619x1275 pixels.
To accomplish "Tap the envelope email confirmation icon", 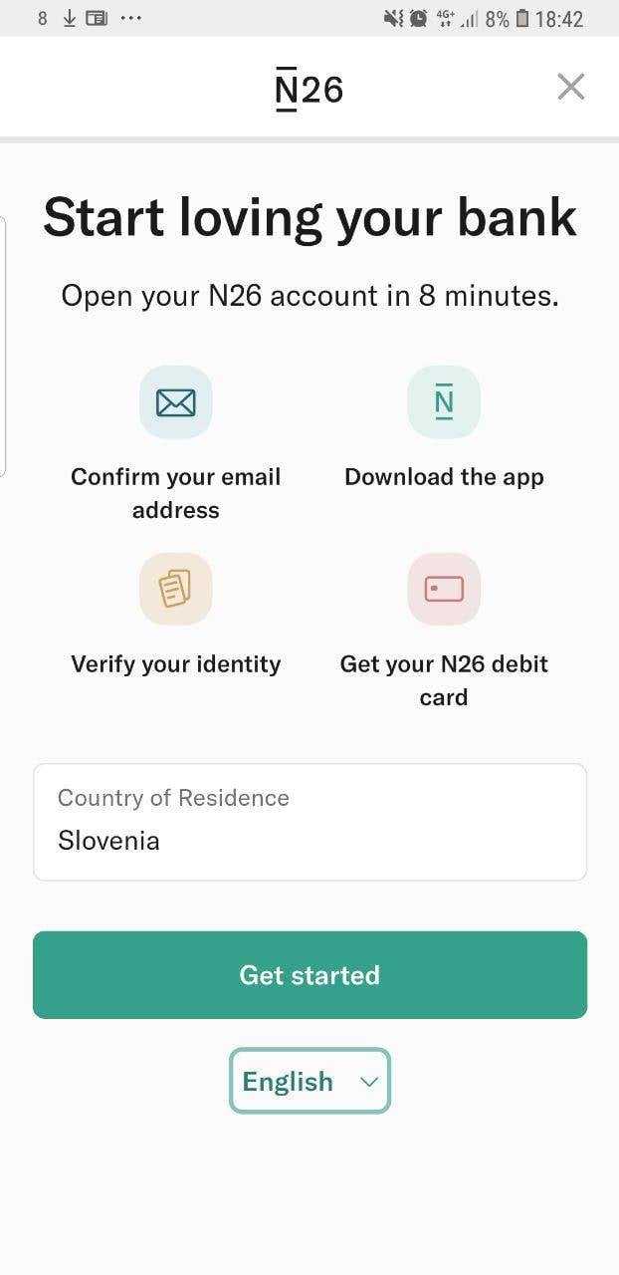I will click(x=176, y=402).
